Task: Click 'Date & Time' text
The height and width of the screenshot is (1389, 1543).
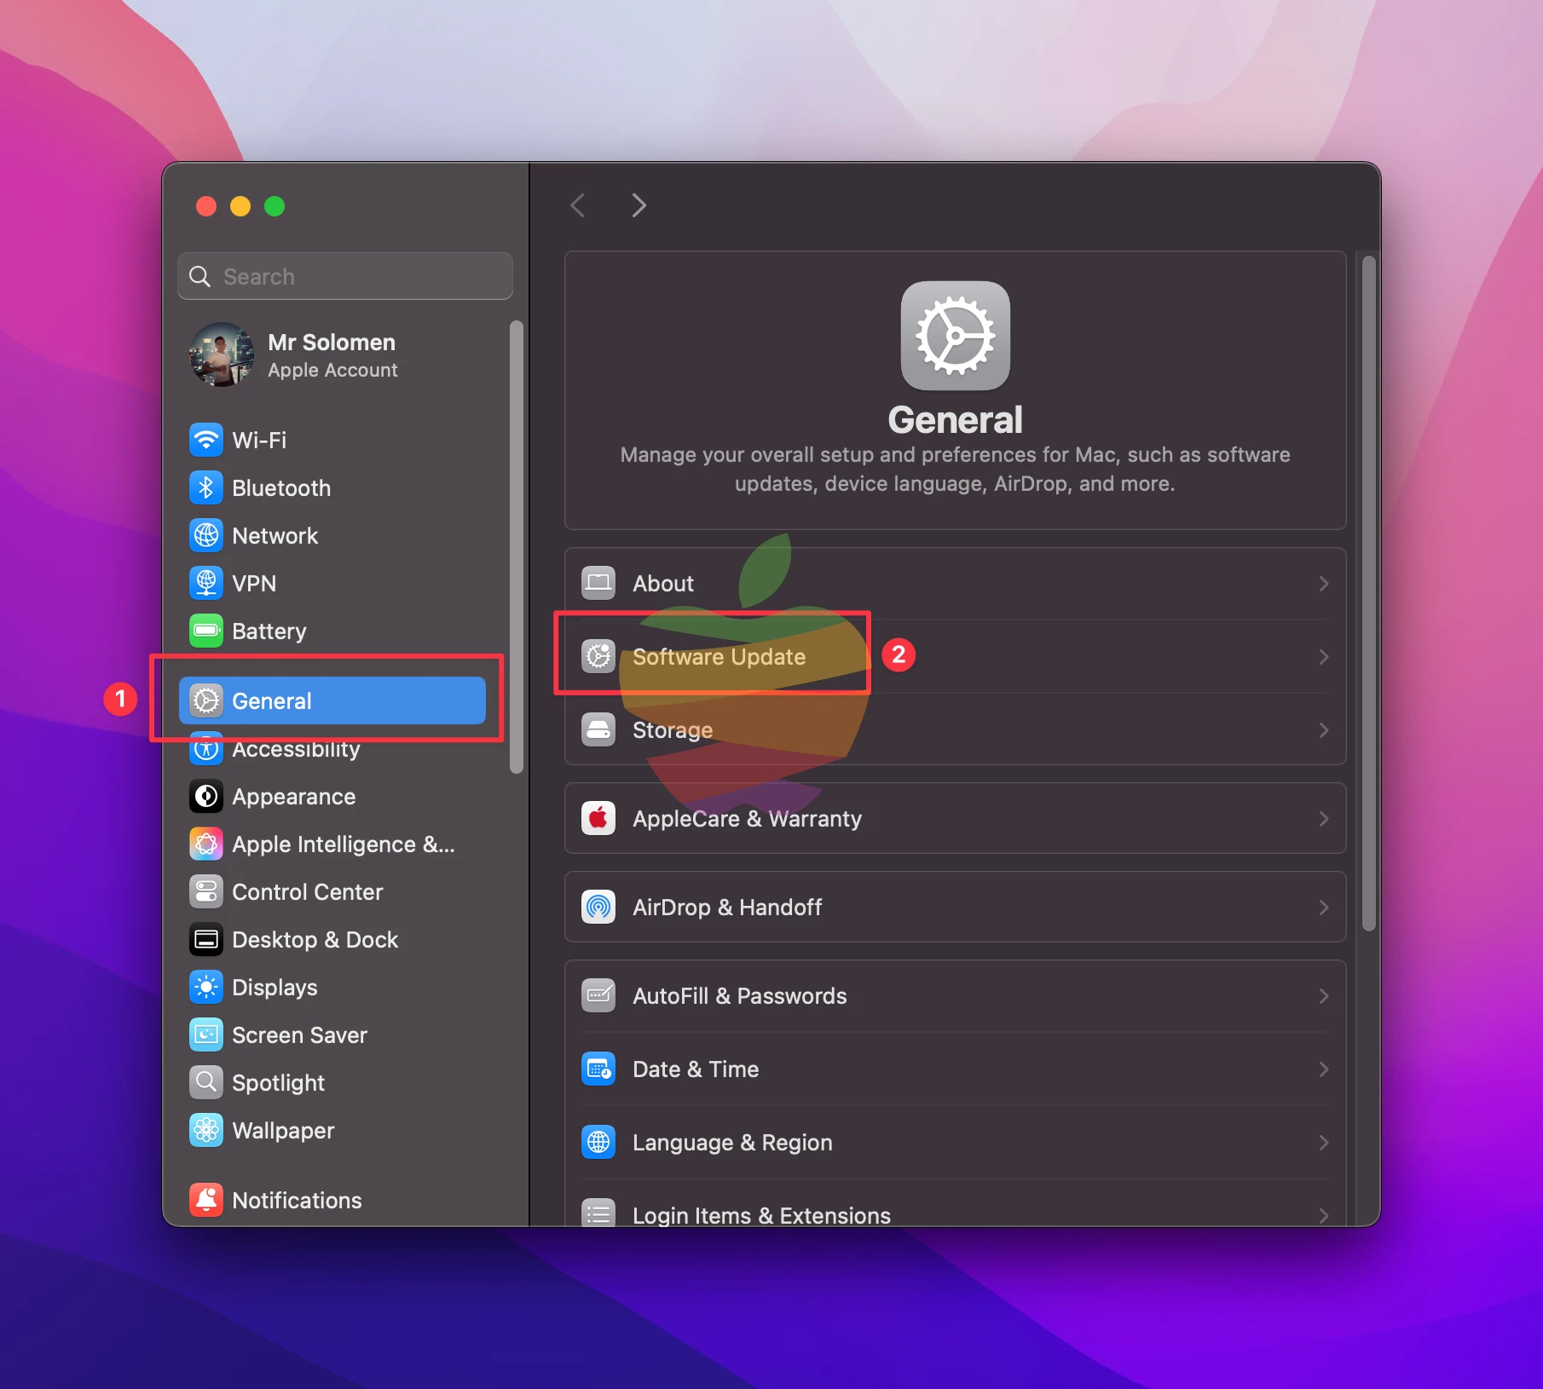Action: coord(696,1069)
